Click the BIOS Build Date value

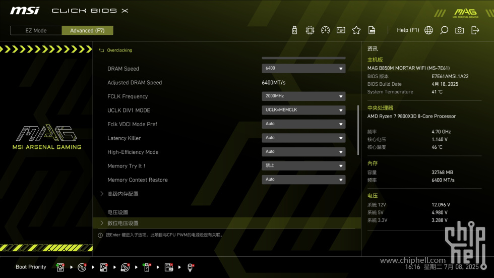click(x=445, y=84)
